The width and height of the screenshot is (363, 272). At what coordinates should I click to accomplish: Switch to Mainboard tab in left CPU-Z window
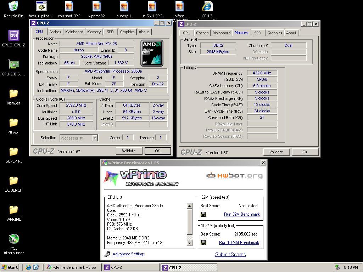pyautogui.click(x=74, y=32)
